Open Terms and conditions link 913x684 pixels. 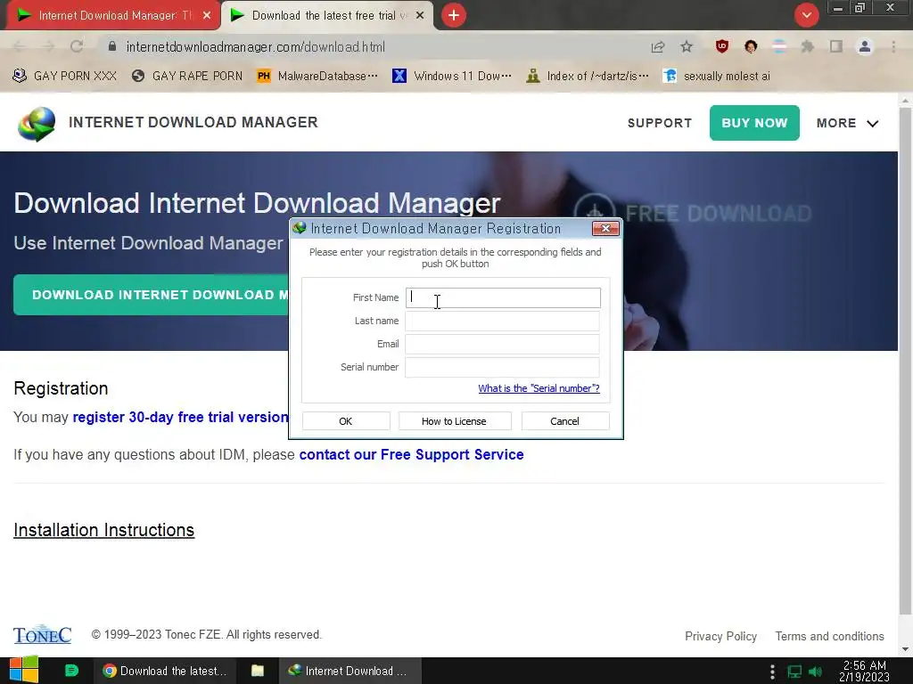pos(830,636)
